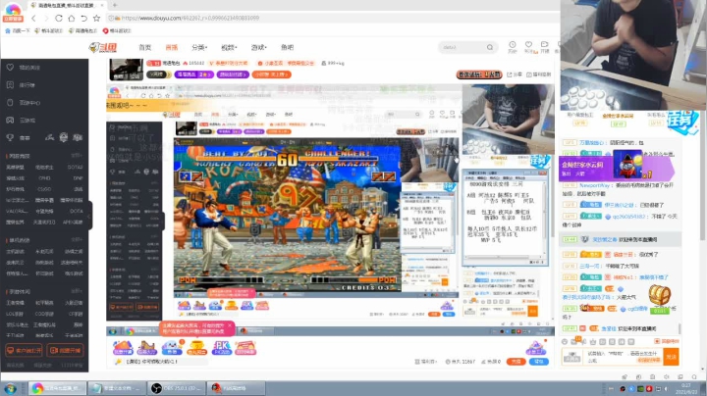
Task: Click the 客户端 orange outlined sidebar button
Action: coord(24,350)
